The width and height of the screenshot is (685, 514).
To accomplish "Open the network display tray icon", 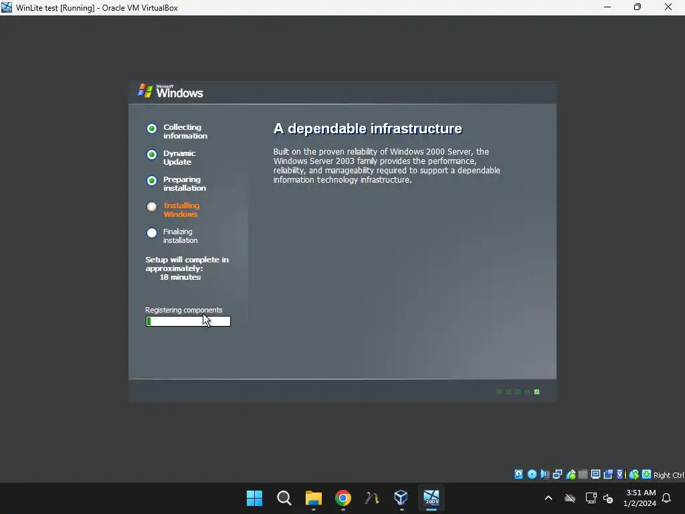I will 591,498.
